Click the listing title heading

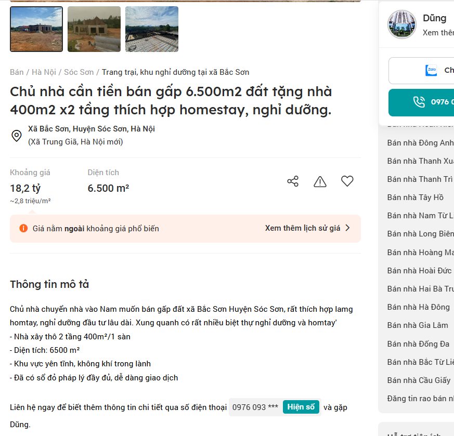pos(171,101)
